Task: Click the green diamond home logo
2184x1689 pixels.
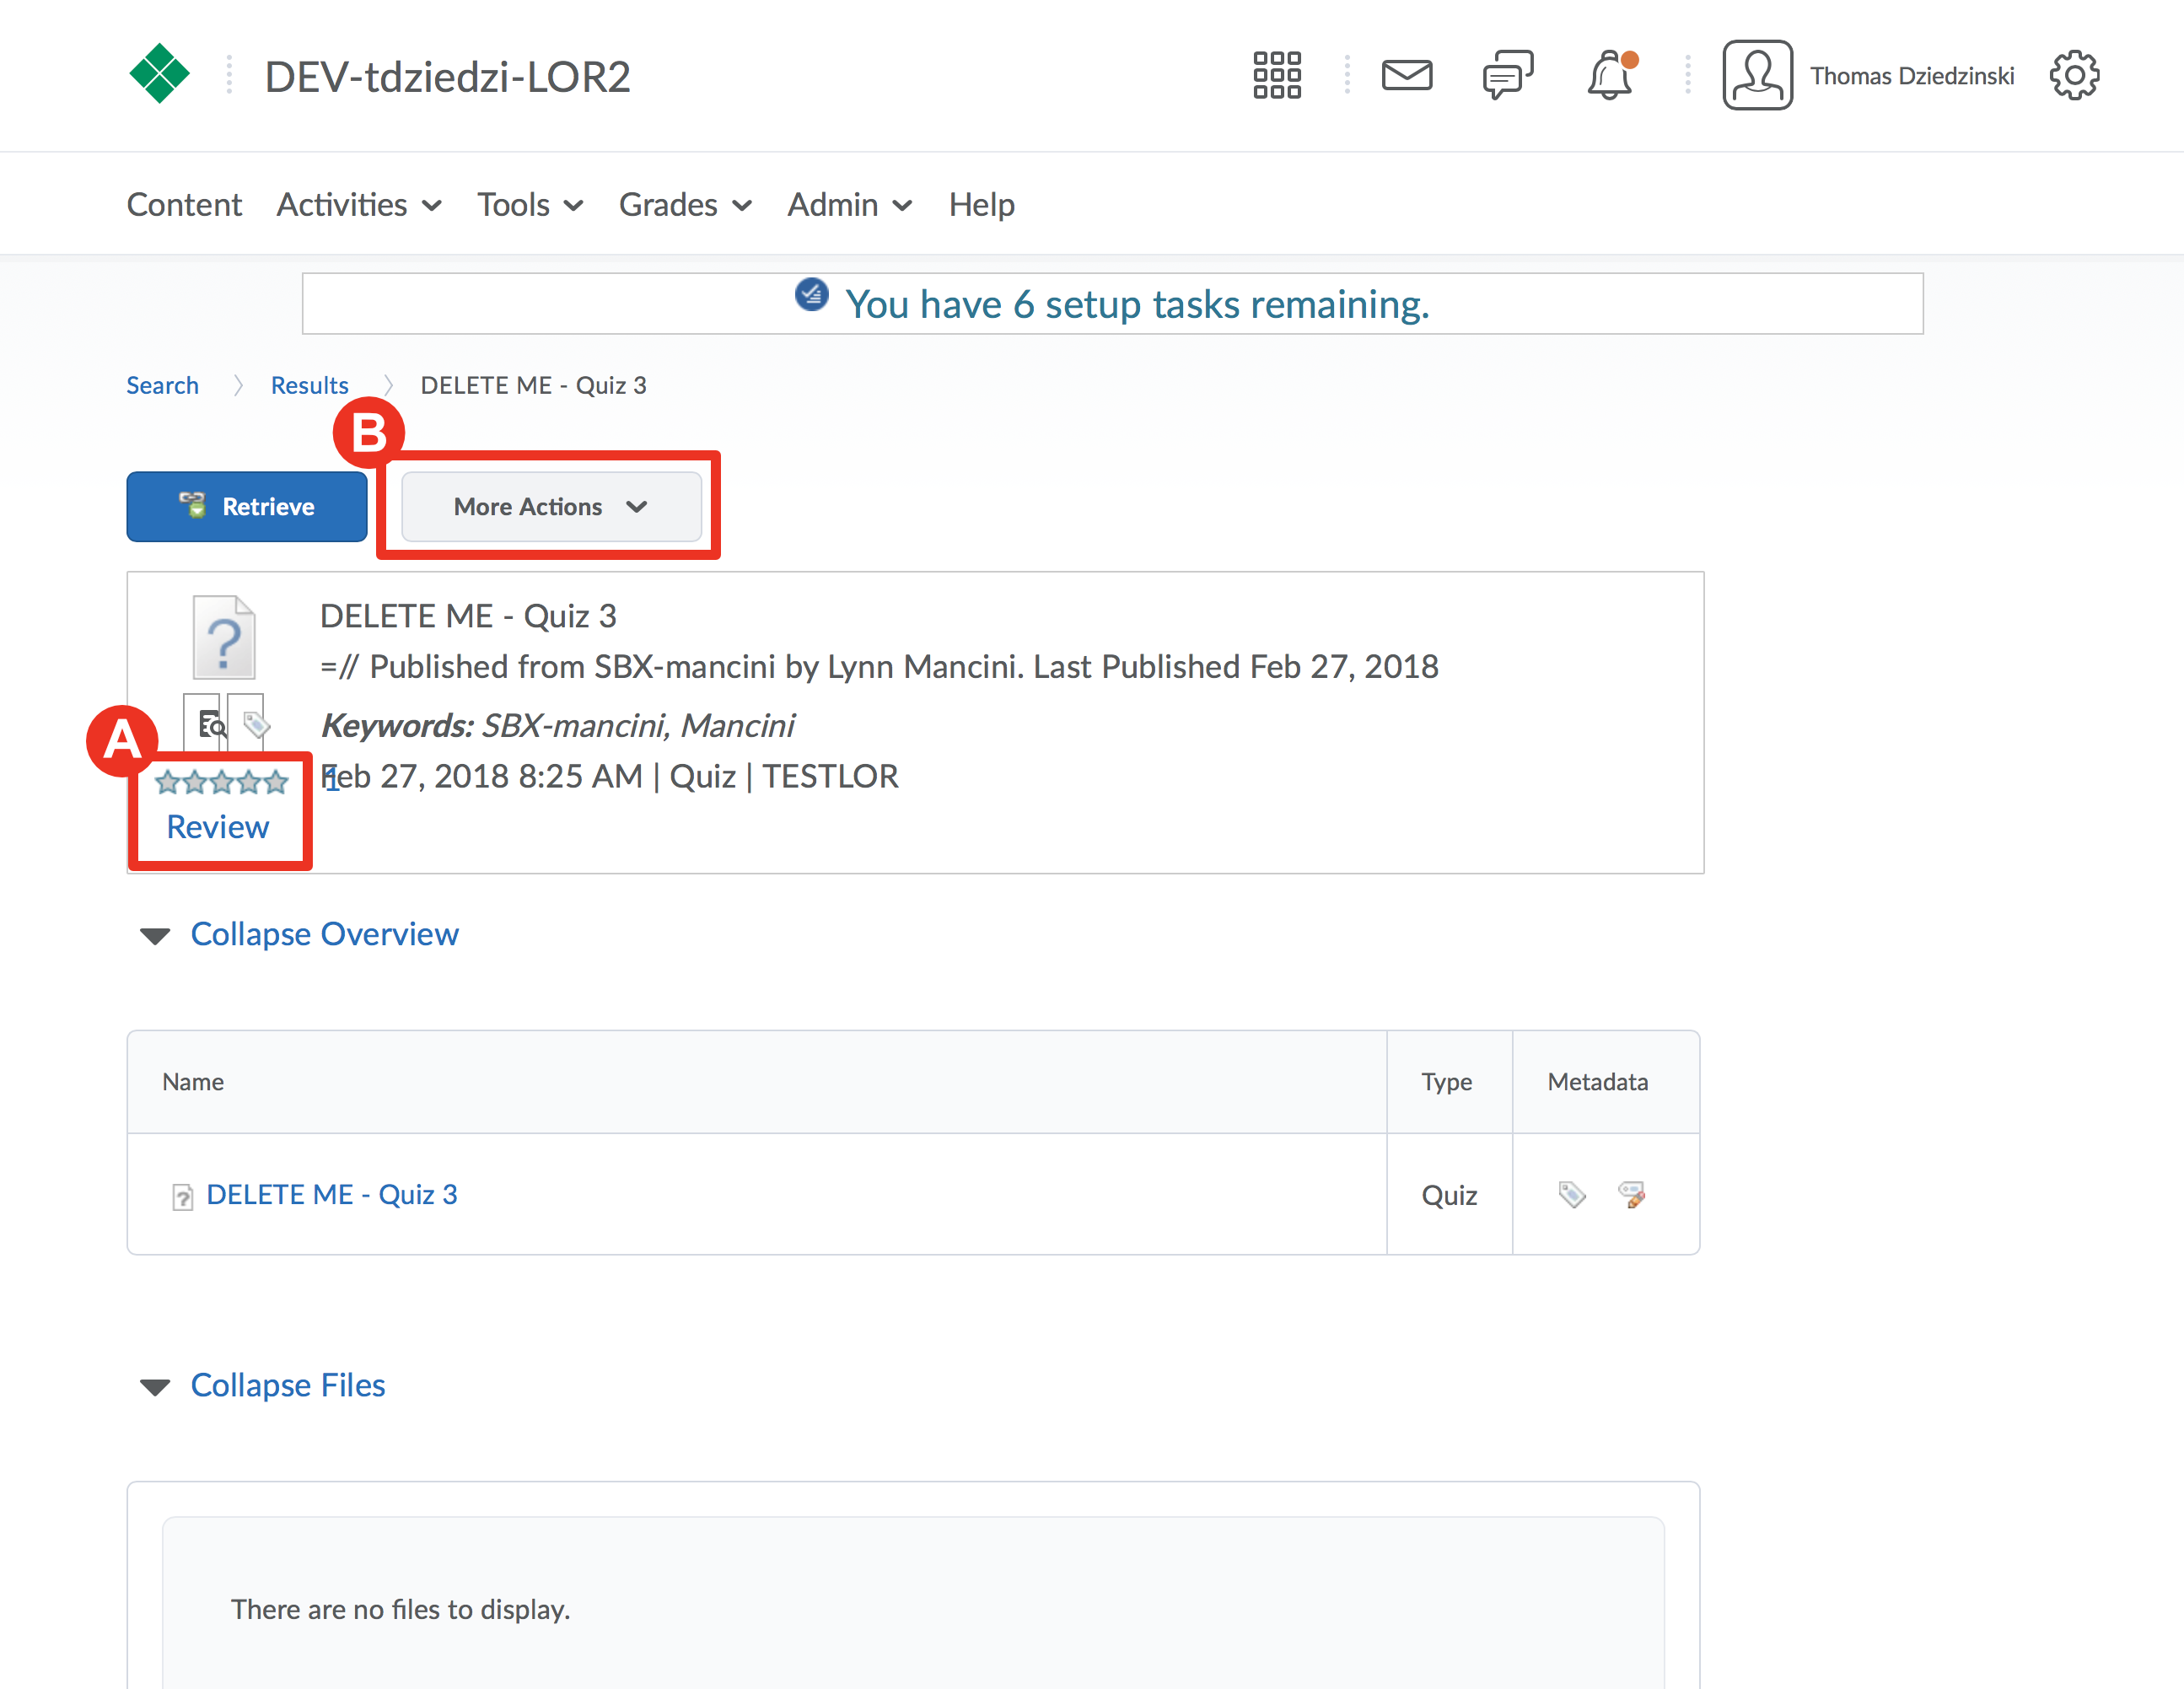Action: tap(160, 74)
